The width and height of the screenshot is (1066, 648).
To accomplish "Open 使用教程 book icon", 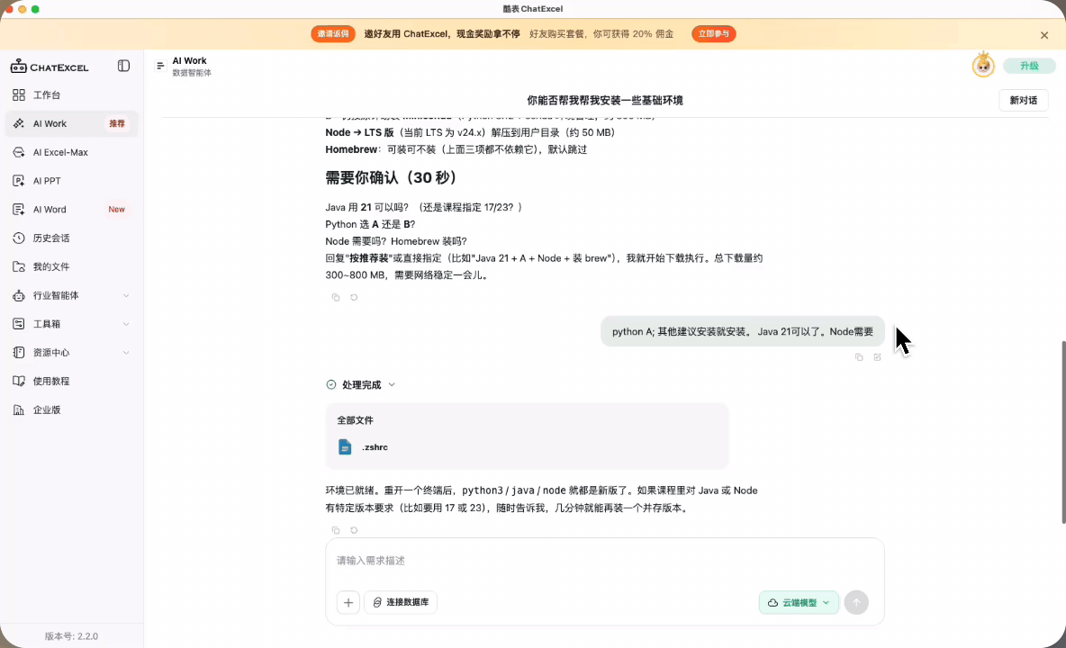I will (19, 381).
